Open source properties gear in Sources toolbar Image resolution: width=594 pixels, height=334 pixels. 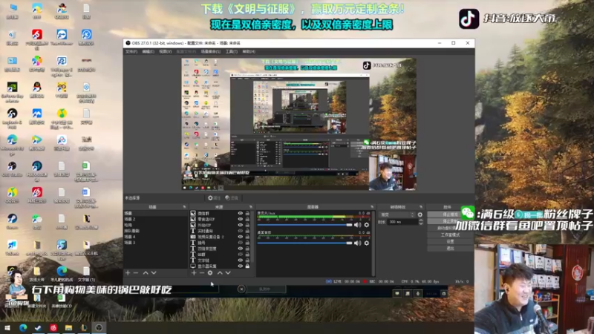(x=210, y=272)
